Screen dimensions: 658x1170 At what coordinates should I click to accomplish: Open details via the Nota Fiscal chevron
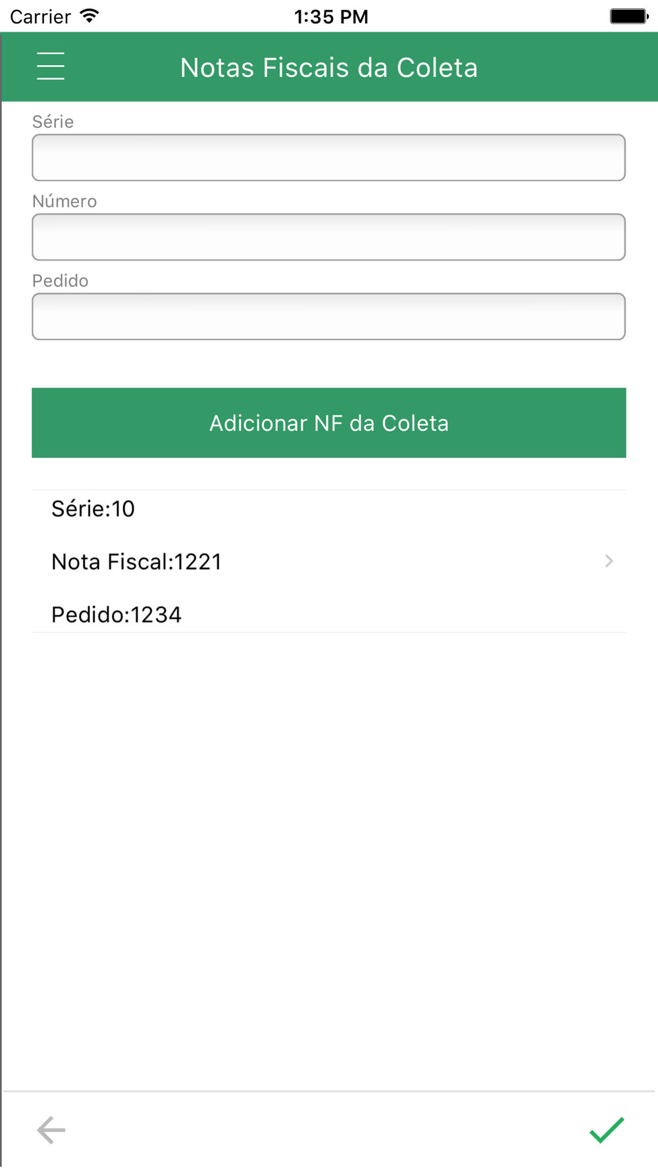609,561
